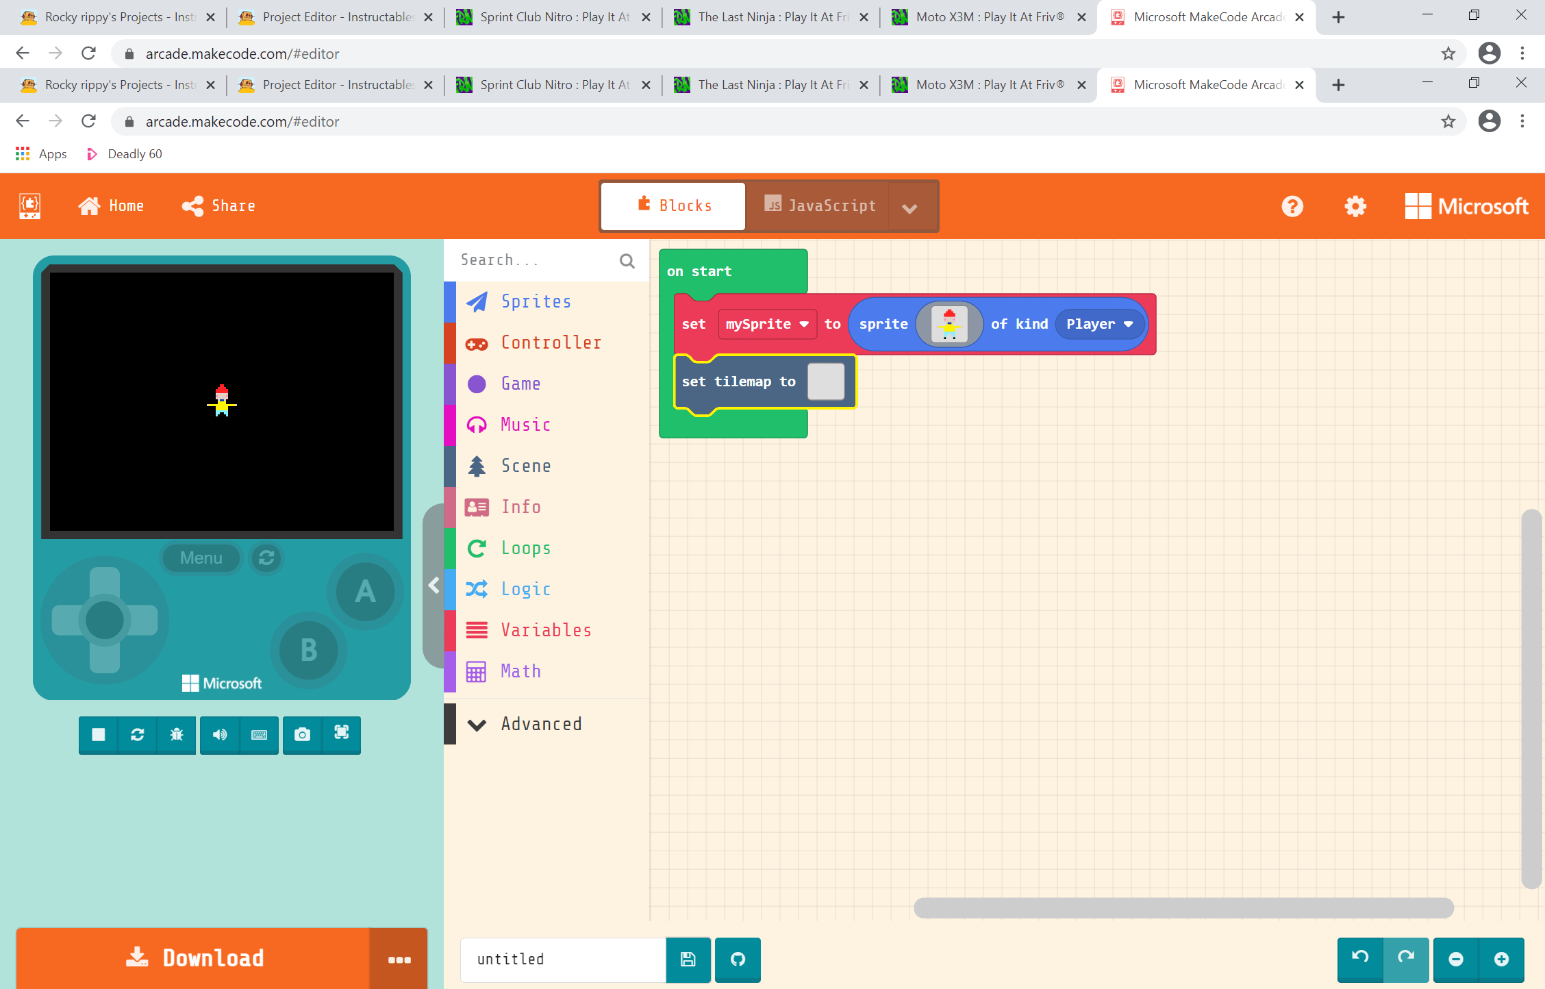Expand the Advanced block categories
The width and height of the screenshot is (1545, 989).
540,724
